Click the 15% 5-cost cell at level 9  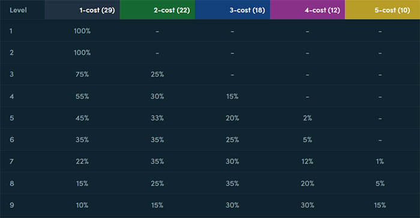point(380,205)
